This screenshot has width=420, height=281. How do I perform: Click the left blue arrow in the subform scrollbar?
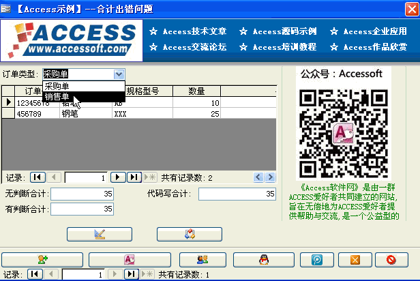coord(258,177)
